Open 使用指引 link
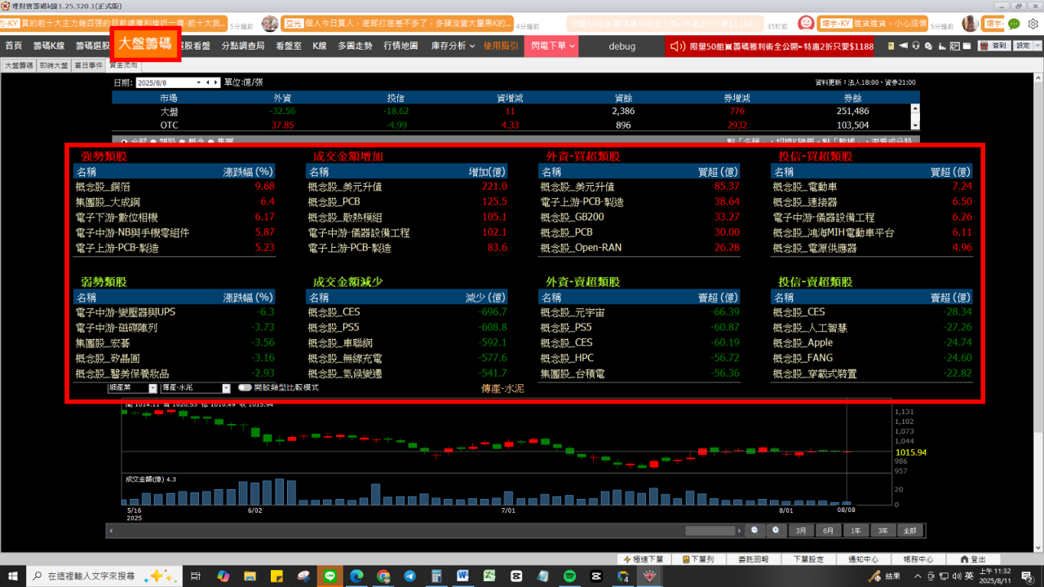Viewport: 1044px width, 587px height. tap(501, 46)
